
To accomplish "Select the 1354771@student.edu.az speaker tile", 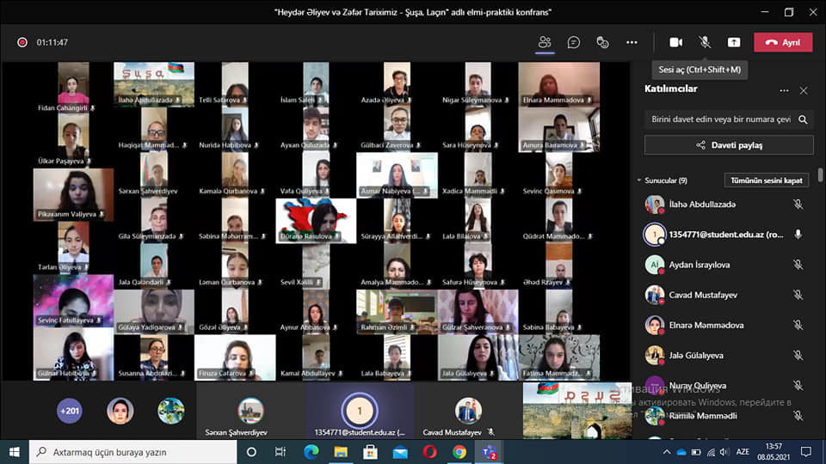I will pos(360,412).
